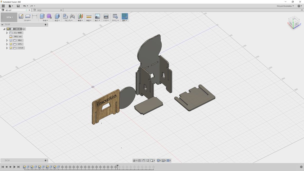
Task: Activate the Measure ruler icon
Action: pos(89,16)
